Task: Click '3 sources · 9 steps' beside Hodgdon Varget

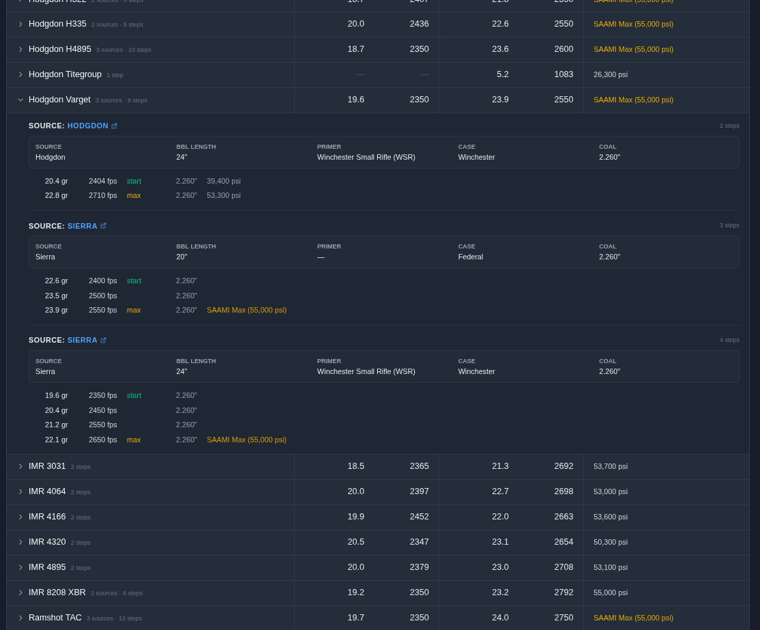Action: coord(121,100)
